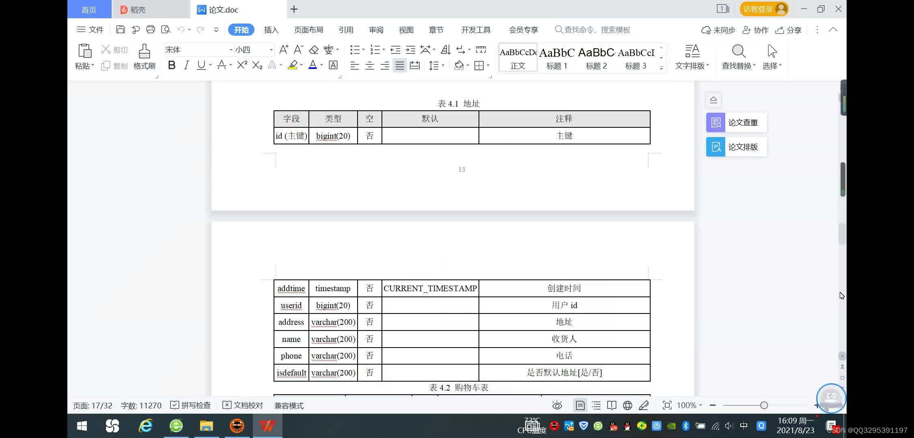Click the 协作 collaborate button
This screenshot has width=914, height=438.
coord(755,30)
